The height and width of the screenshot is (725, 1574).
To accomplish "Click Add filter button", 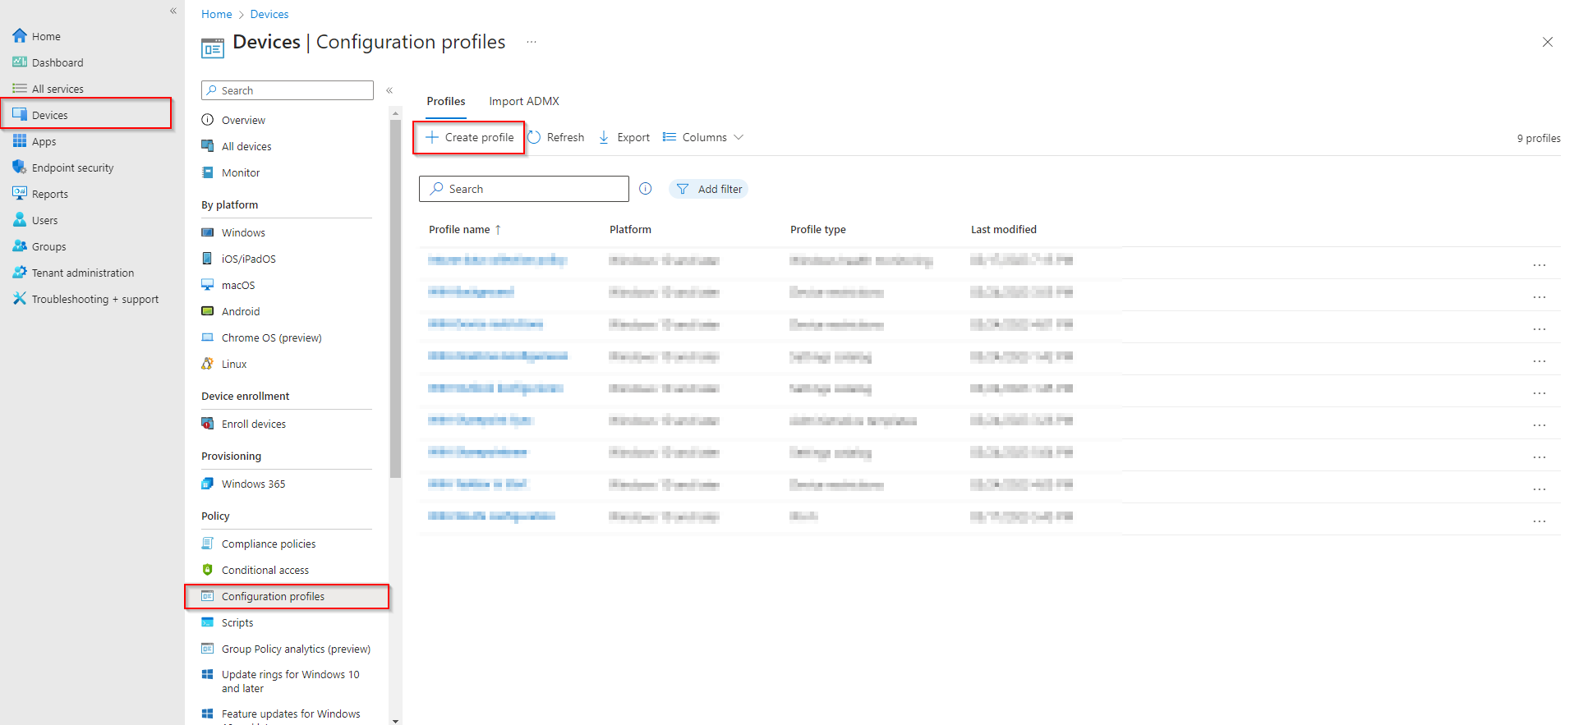I will 708,189.
